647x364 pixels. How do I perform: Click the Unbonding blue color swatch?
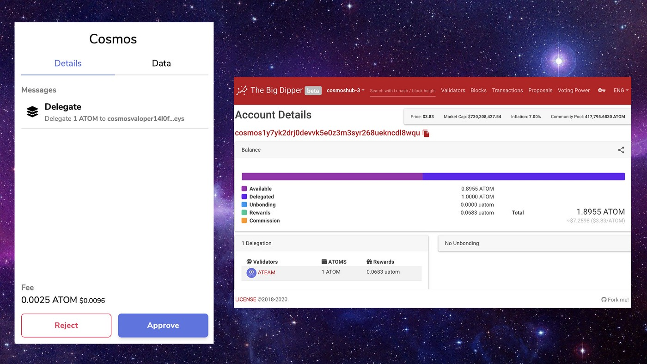244,204
